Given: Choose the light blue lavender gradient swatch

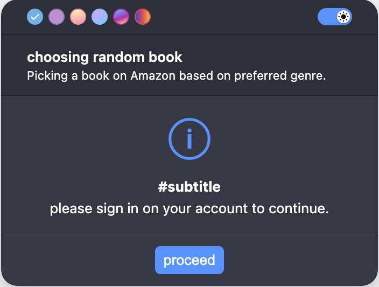Looking at the screenshot, I should (x=100, y=17).
